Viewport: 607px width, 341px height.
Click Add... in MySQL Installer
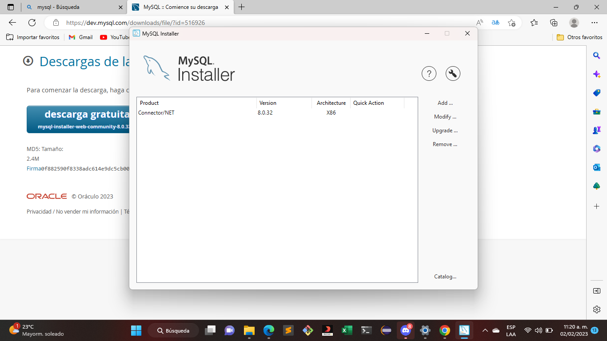coord(445,103)
